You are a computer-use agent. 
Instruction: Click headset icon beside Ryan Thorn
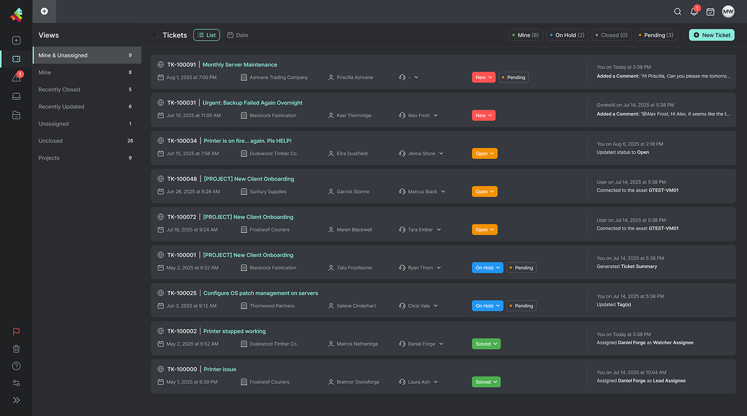tap(402, 268)
